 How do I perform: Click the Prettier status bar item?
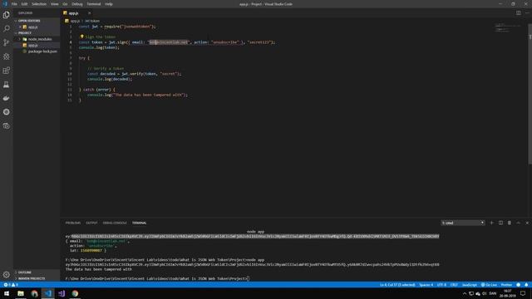point(506,285)
